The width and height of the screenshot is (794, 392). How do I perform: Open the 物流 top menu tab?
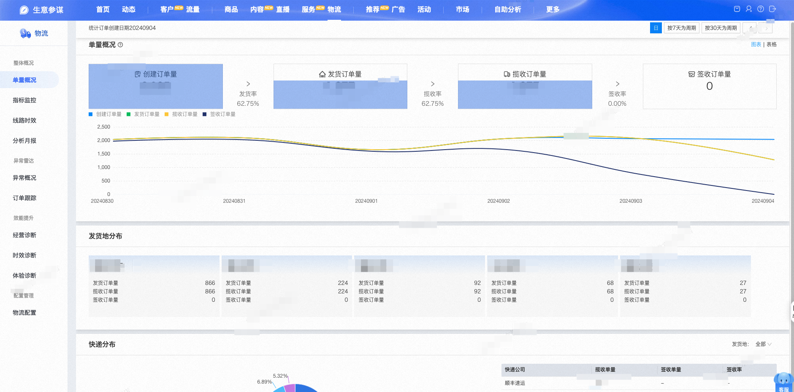(334, 9)
